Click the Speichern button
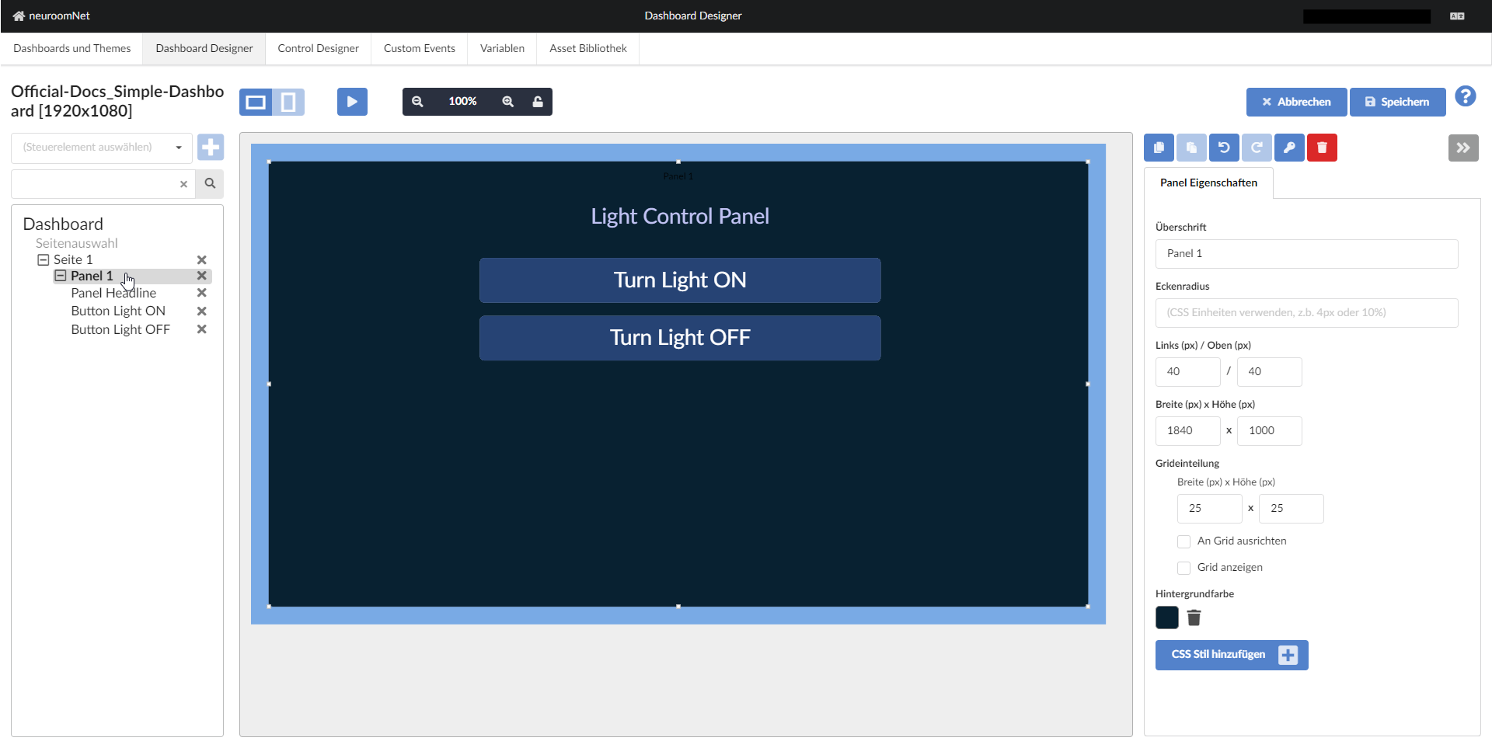 point(1397,102)
